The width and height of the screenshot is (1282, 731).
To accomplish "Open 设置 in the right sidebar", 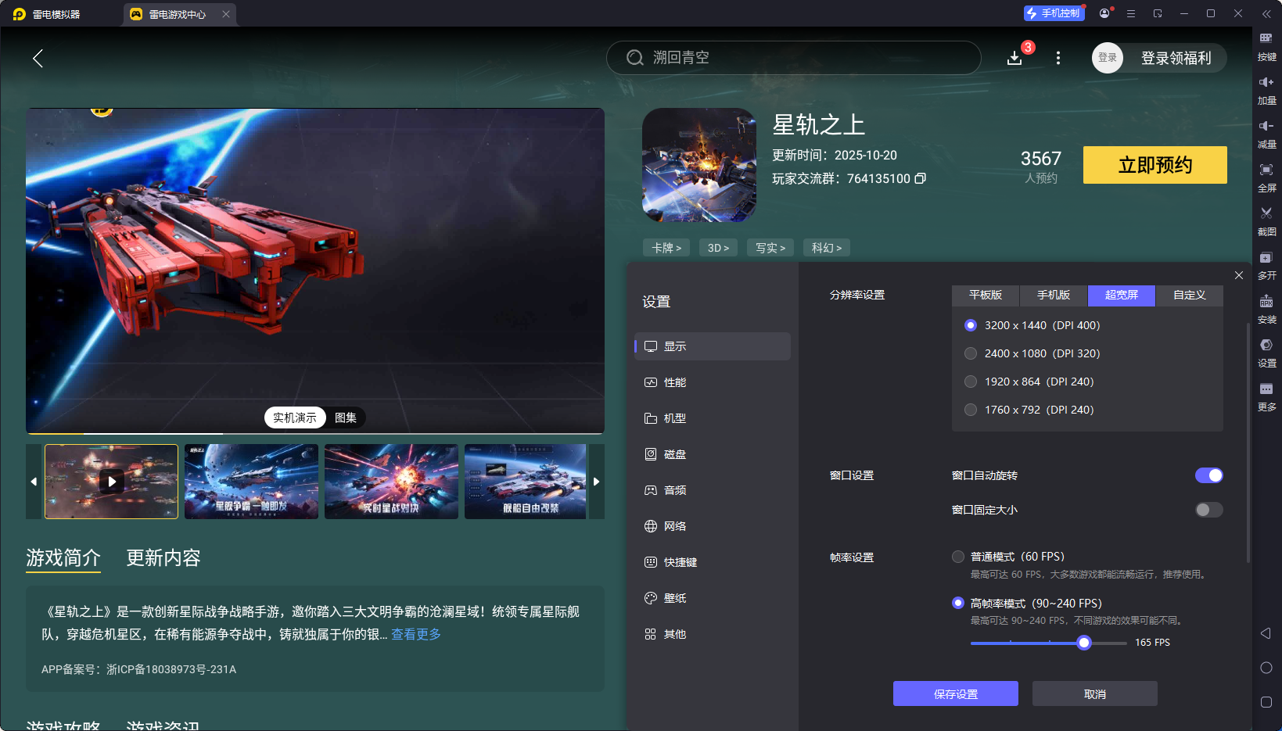I will point(1266,353).
